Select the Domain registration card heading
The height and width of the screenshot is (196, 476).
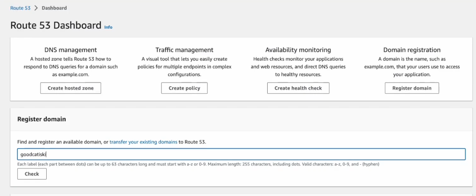click(x=412, y=50)
